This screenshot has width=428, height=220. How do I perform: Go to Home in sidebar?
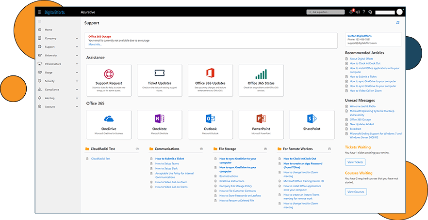coord(49,29)
